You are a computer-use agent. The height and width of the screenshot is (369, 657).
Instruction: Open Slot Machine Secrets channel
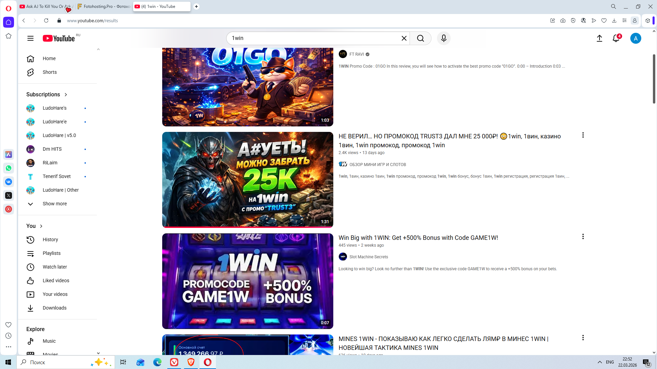(368, 257)
